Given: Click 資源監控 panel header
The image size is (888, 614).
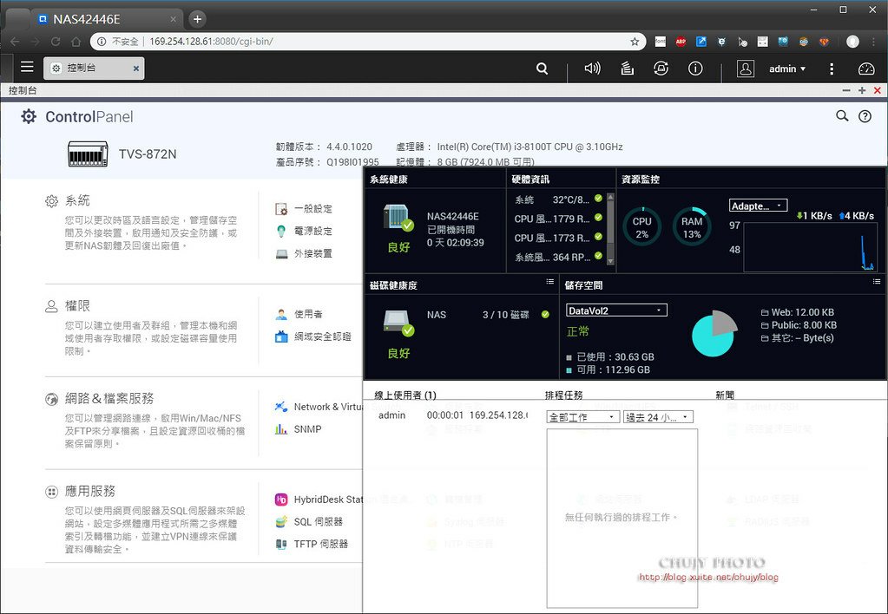Looking at the screenshot, I should pyautogui.click(x=641, y=180).
